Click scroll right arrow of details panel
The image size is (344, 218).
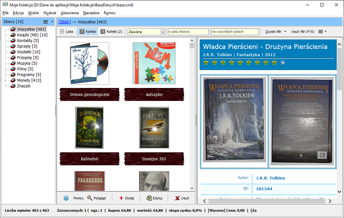[329, 201]
